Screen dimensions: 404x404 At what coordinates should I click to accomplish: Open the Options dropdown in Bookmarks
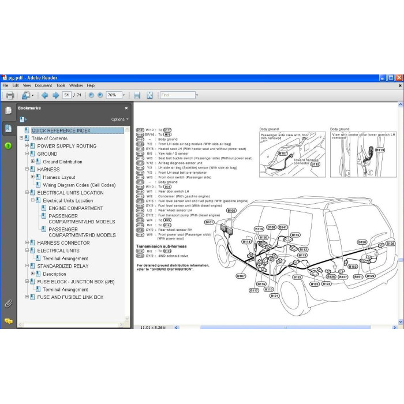pyautogui.click(x=120, y=119)
